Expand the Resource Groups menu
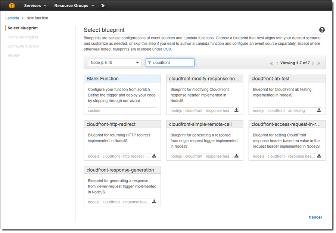 pos(74,6)
